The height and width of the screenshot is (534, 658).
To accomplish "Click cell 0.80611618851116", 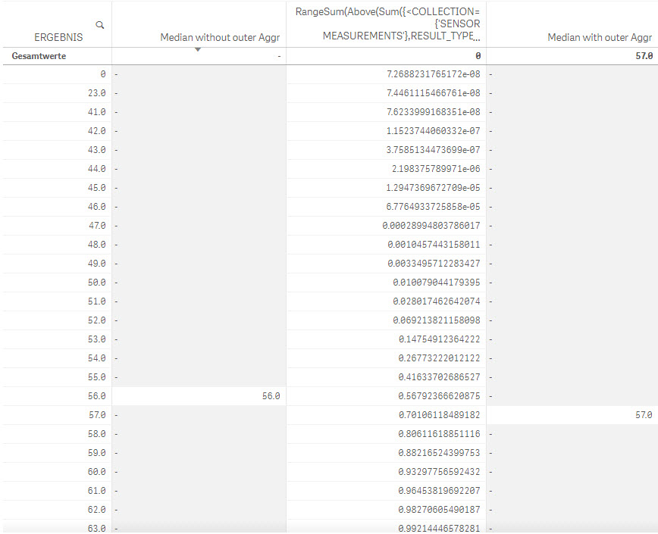I will pos(440,434).
